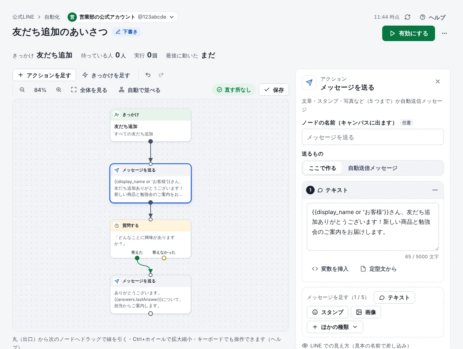Select the 質問する node
This screenshot has height=349, width=463.
pyautogui.click(x=151, y=239)
